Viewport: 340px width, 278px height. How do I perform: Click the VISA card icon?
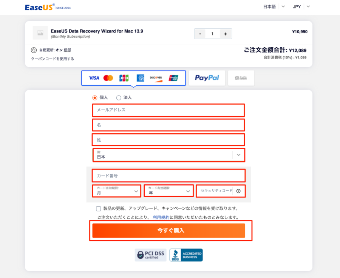[94, 78]
